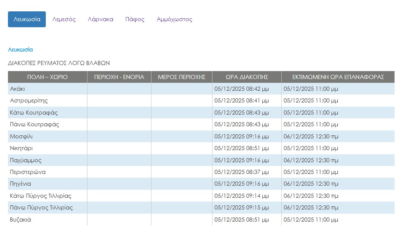Click Πηγένια estimated restoration time cell
Image resolution: width=404 pixels, height=242 pixels.
click(x=311, y=184)
